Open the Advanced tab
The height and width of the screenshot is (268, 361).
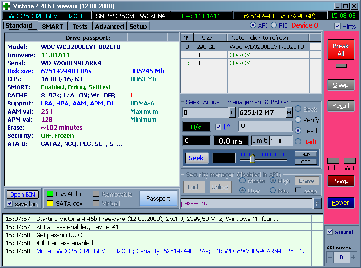tap(110, 26)
